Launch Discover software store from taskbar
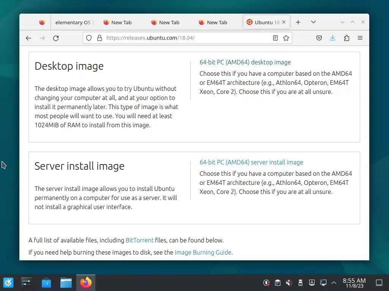This screenshot has height=291, width=389. (x=46, y=283)
